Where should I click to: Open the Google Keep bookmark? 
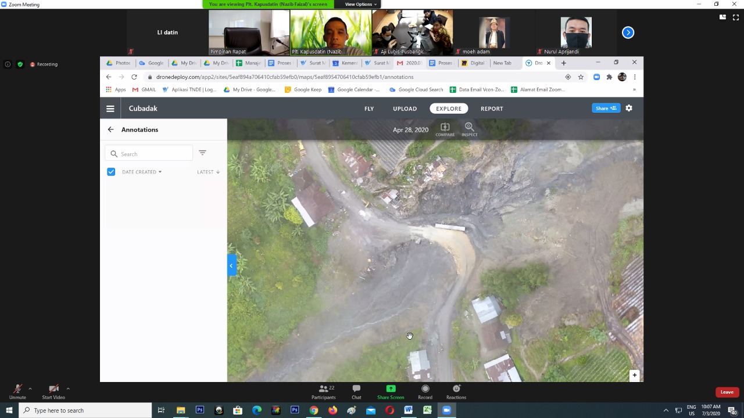click(303, 89)
